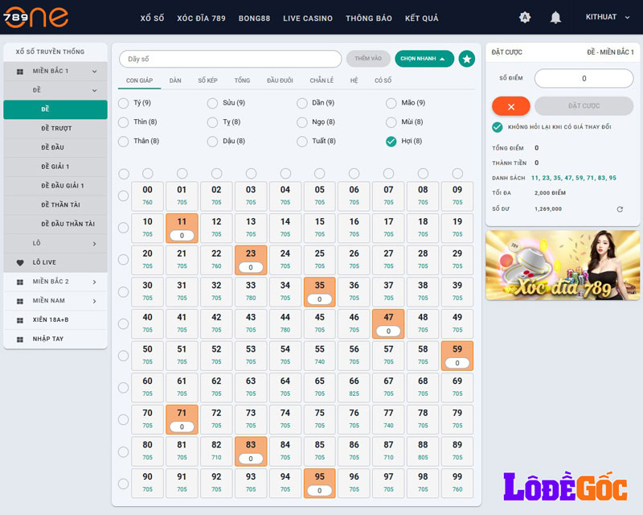Open Live Casino from top menu
The image size is (643, 515).
[x=307, y=19]
